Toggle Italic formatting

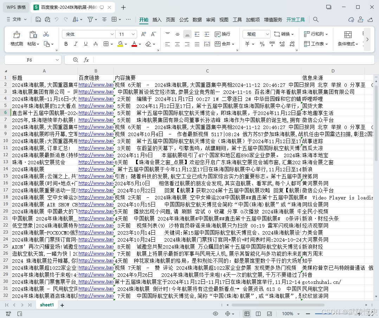click(76, 44)
